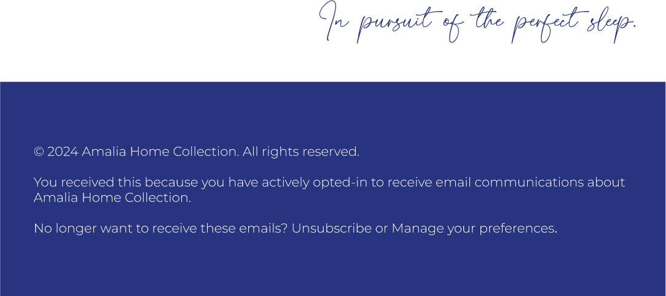The width and height of the screenshot is (666, 296).
Task: Click Amalia Home Collection ending the paragraph
Action: (112, 198)
